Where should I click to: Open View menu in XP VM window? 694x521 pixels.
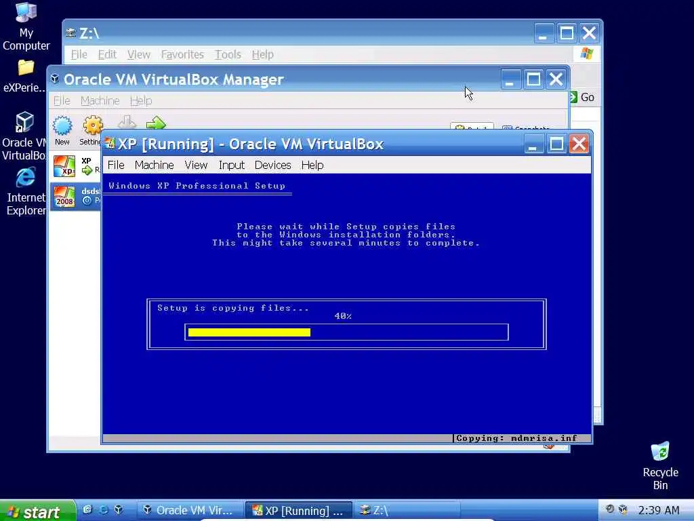point(196,166)
